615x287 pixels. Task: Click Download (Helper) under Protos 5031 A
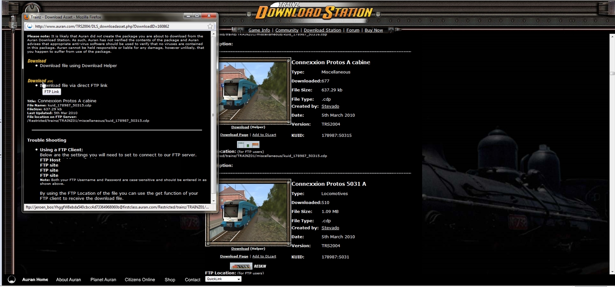click(x=248, y=249)
